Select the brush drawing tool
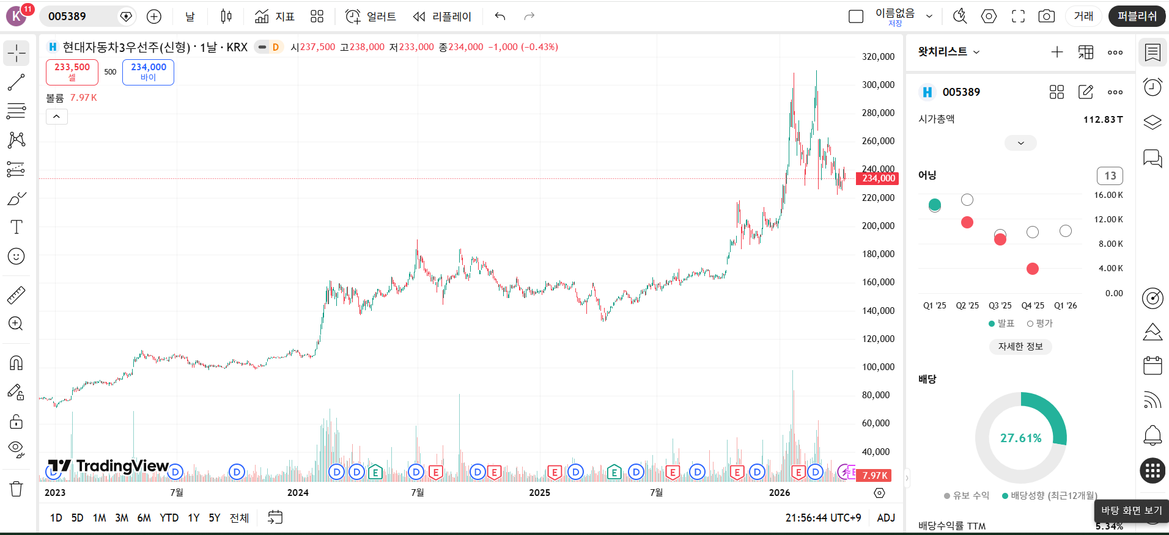The height and width of the screenshot is (535, 1169). (x=17, y=198)
